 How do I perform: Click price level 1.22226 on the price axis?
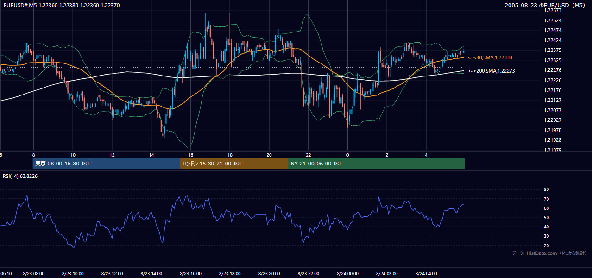click(x=553, y=80)
